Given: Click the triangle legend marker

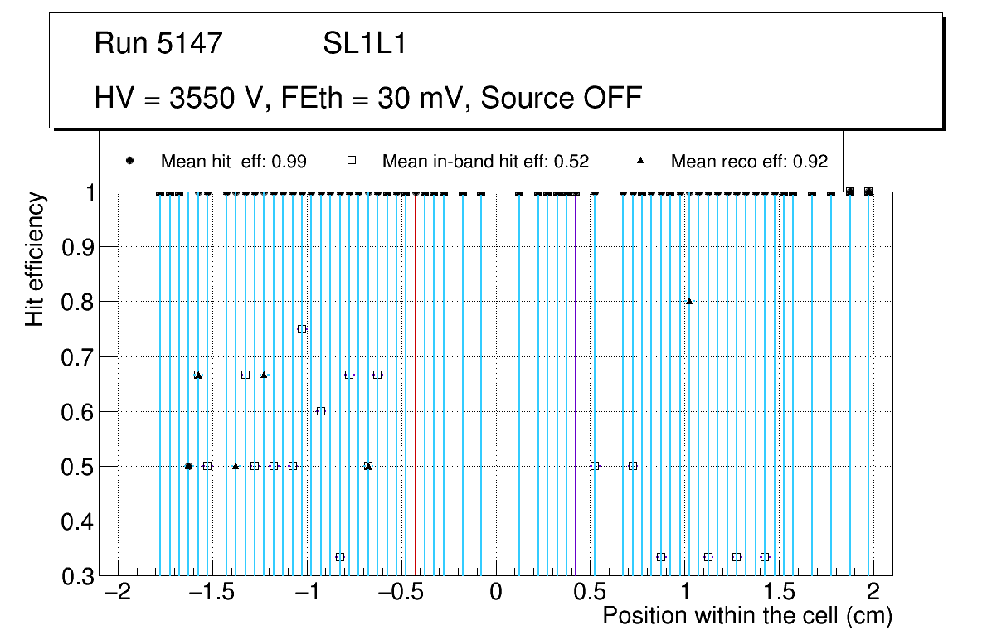Looking at the screenshot, I should point(639,162).
